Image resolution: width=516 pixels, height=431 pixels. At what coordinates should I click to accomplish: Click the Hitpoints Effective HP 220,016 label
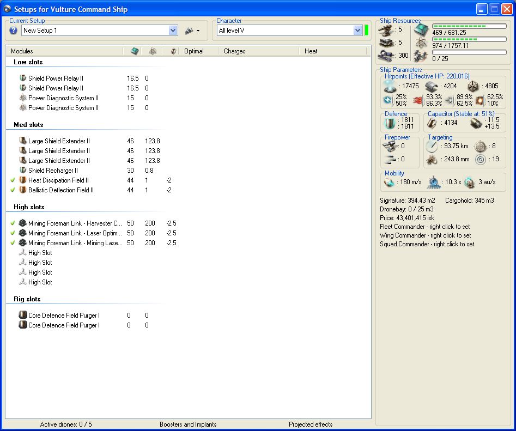(x=427, y=76)
